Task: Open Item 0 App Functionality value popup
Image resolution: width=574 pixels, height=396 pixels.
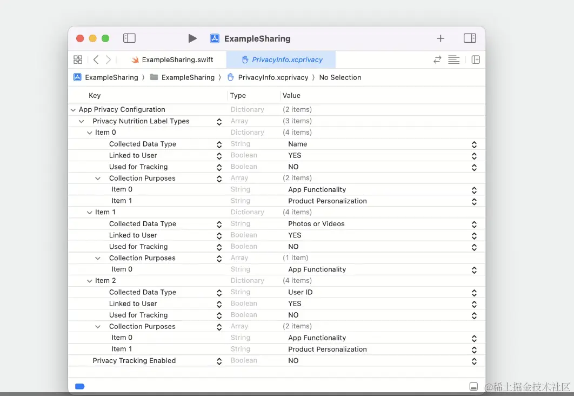Action: click(x=474, y=190)
